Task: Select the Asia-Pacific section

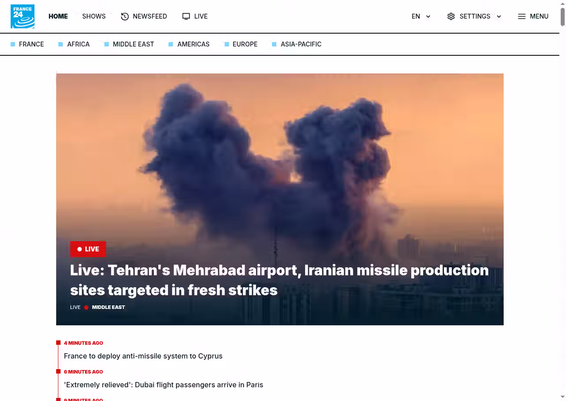Action: 301,44
